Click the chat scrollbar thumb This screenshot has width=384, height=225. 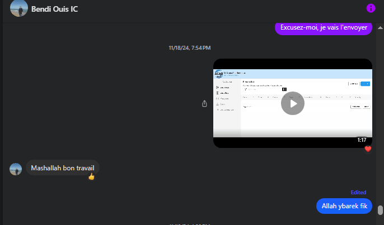point(380,210)
